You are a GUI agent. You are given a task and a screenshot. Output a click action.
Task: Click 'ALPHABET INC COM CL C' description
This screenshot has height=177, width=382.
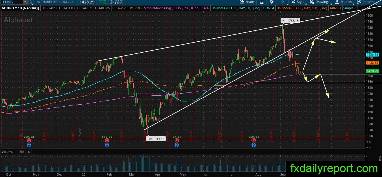(56, 2)
